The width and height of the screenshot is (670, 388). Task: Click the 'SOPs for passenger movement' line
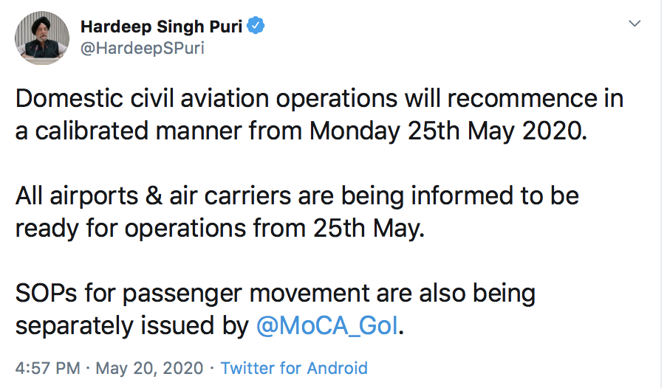point(275,293)
